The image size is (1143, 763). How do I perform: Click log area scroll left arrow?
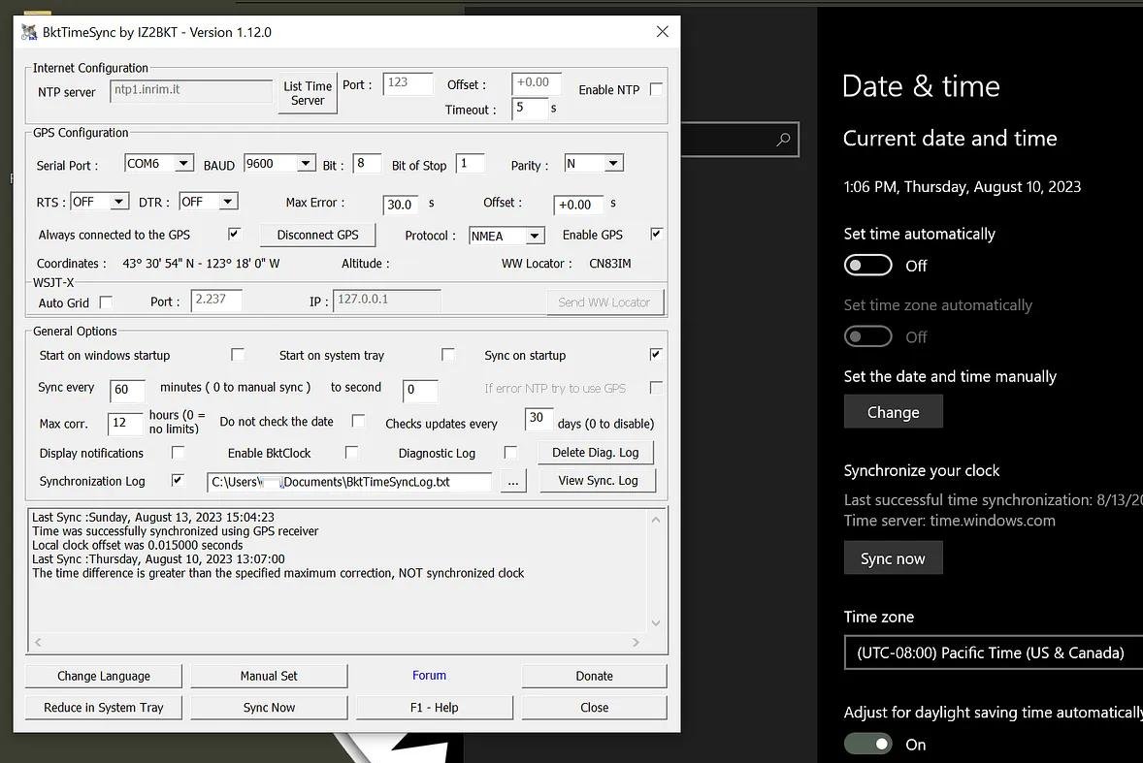(38, 642)
